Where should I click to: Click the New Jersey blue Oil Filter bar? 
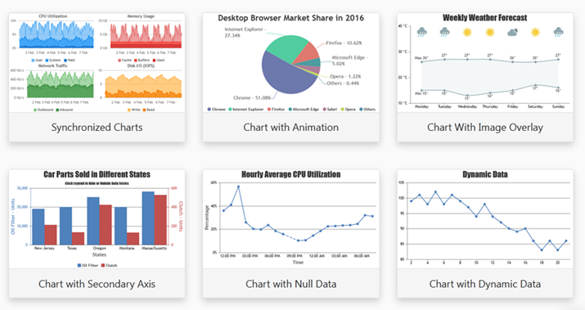38,227
